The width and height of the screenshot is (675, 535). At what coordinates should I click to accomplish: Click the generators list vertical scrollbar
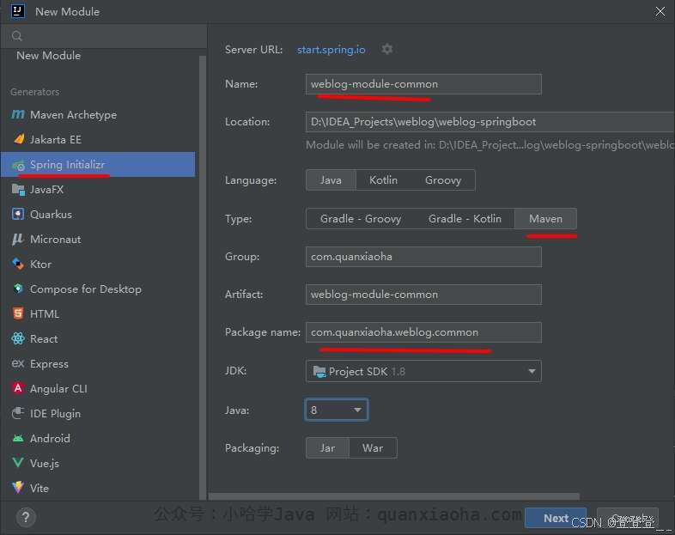pyautogui.click(x=203, y=277)
